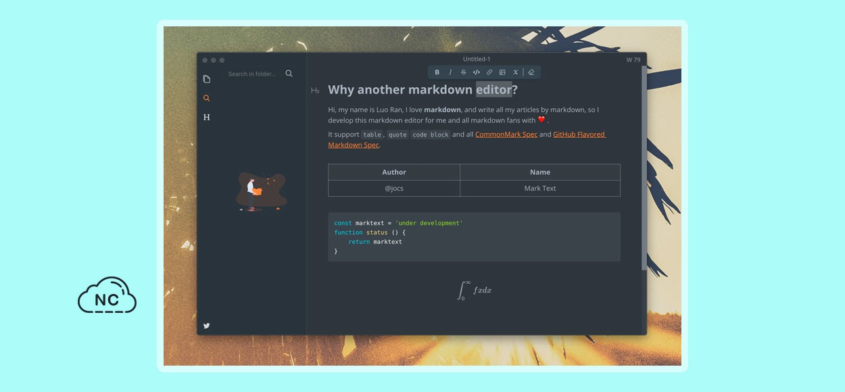Click the heading 'Why another markdown editor?'
The image size is (845, 392).
click(x=422, y=90)
